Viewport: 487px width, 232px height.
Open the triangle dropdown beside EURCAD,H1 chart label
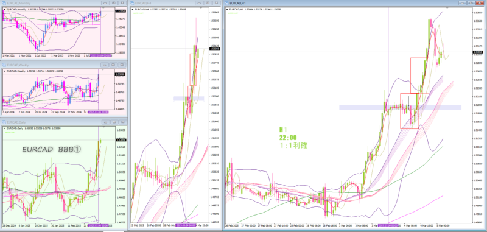point(228,10)
